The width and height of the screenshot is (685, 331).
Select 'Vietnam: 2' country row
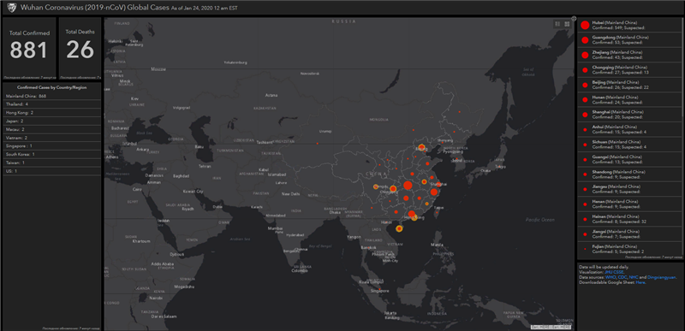click(x=51, y=138)
